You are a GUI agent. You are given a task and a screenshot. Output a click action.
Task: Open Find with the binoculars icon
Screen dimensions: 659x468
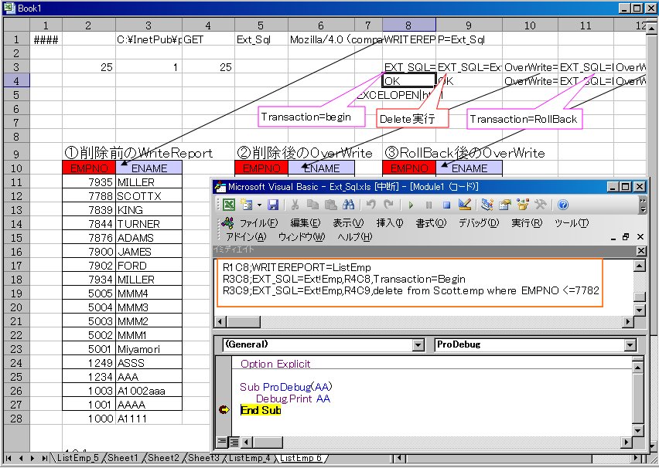[348, 205]
